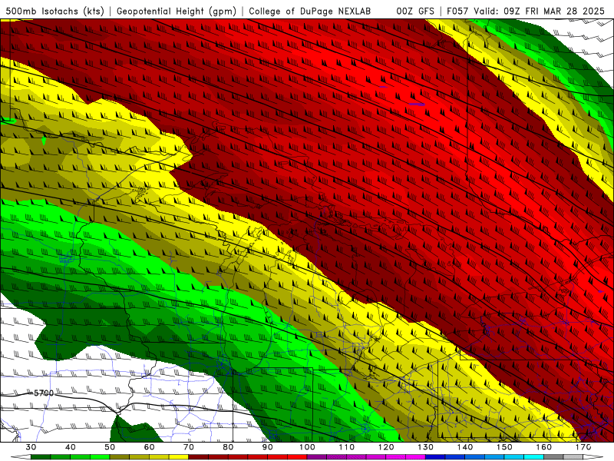Click the 5700 height contour label

pos(44,393)
